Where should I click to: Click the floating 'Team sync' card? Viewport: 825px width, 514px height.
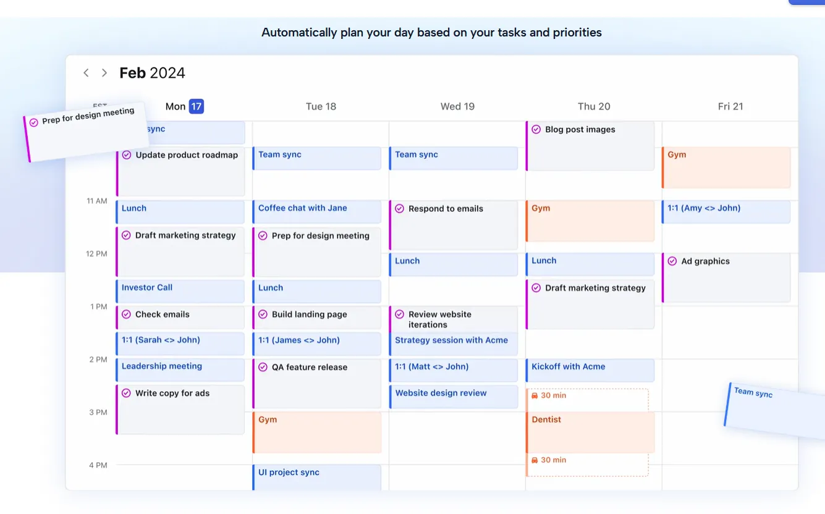[775, 410]
